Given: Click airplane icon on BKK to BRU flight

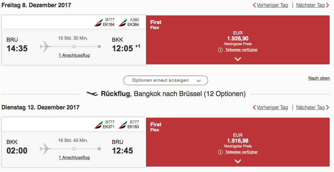Looking at the screenshot, I should [46, 149].
